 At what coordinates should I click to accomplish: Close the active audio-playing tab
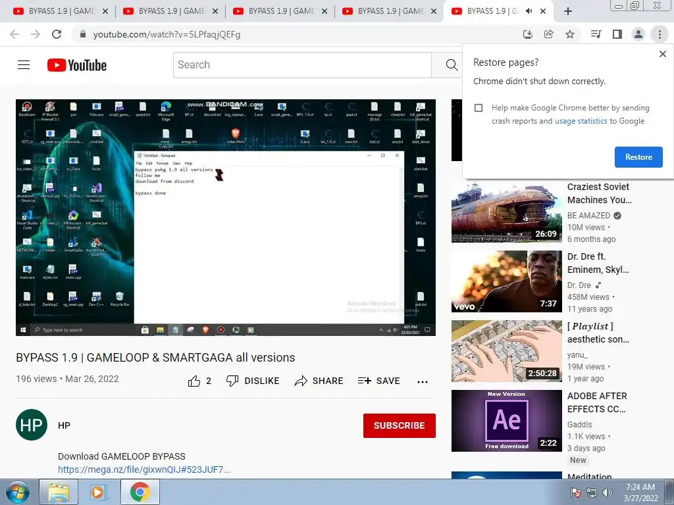pyautogui.click(x=543, y=12)
